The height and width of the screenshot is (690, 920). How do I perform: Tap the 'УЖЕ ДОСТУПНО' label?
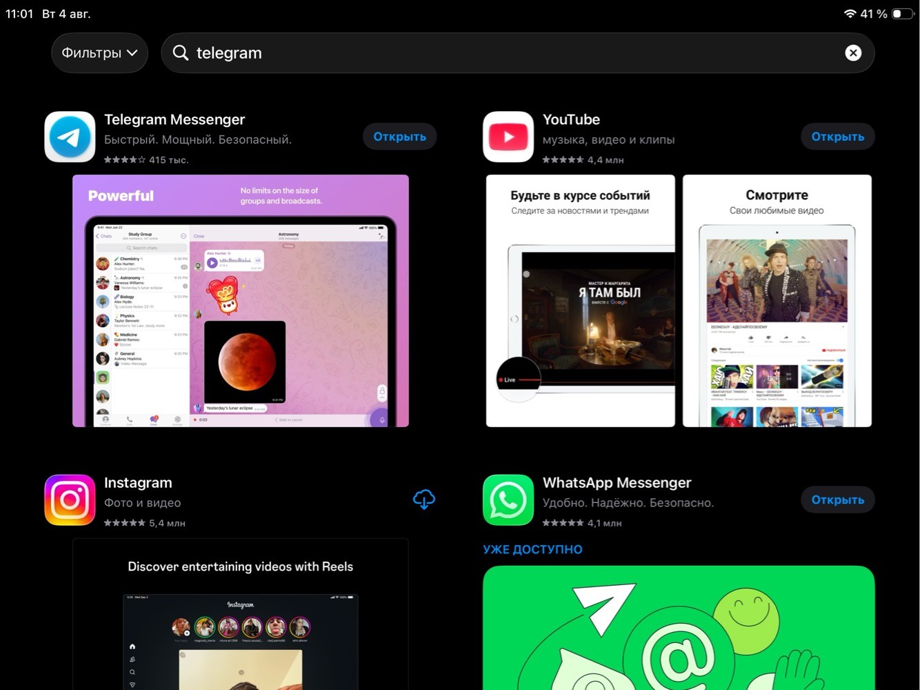[x=532, y=550]
